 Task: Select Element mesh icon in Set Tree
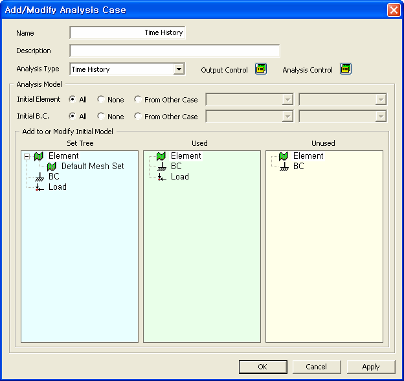point(39,156)
